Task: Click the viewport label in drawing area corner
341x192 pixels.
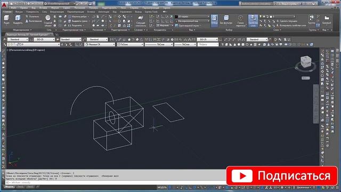Action: [26, 50]
